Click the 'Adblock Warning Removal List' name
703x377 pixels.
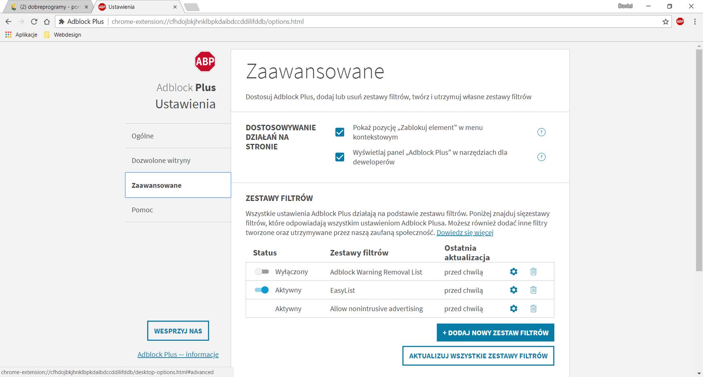376,272
